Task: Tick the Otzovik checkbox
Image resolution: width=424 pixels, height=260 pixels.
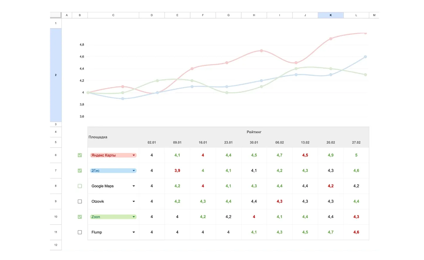Action: (80, 201)
